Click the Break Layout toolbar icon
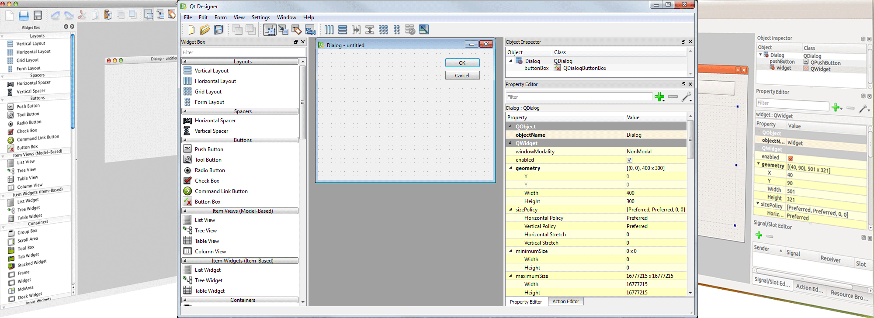This screenshot has width=874, height=318. (410, 30)
